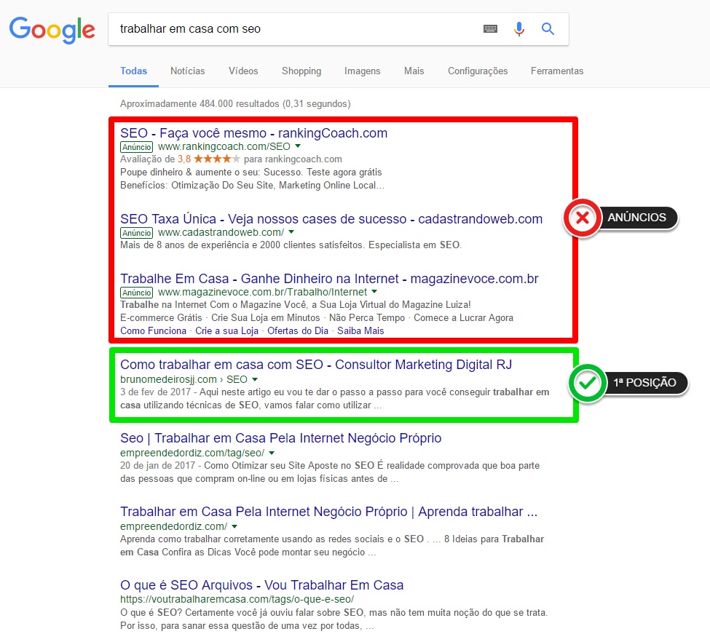Screen dimensions: 710x642
Task: Expand the arrow beside brunomedeirosjj.com › SEO
Action: 255,379
